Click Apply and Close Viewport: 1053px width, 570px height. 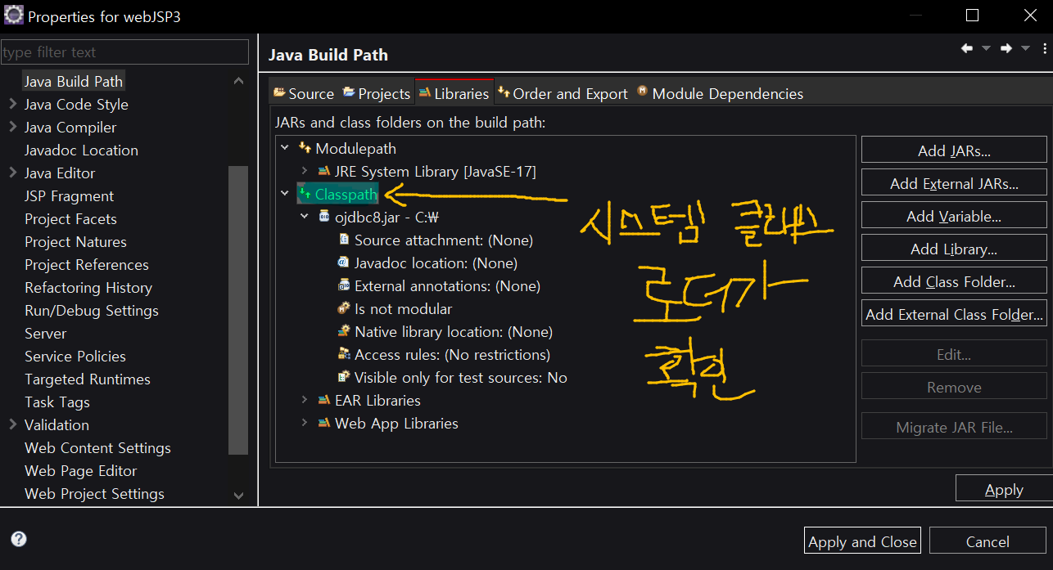[862, 541]
